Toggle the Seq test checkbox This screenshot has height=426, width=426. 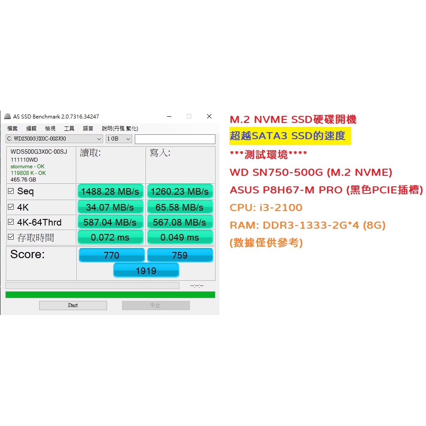tap(11, 191)
